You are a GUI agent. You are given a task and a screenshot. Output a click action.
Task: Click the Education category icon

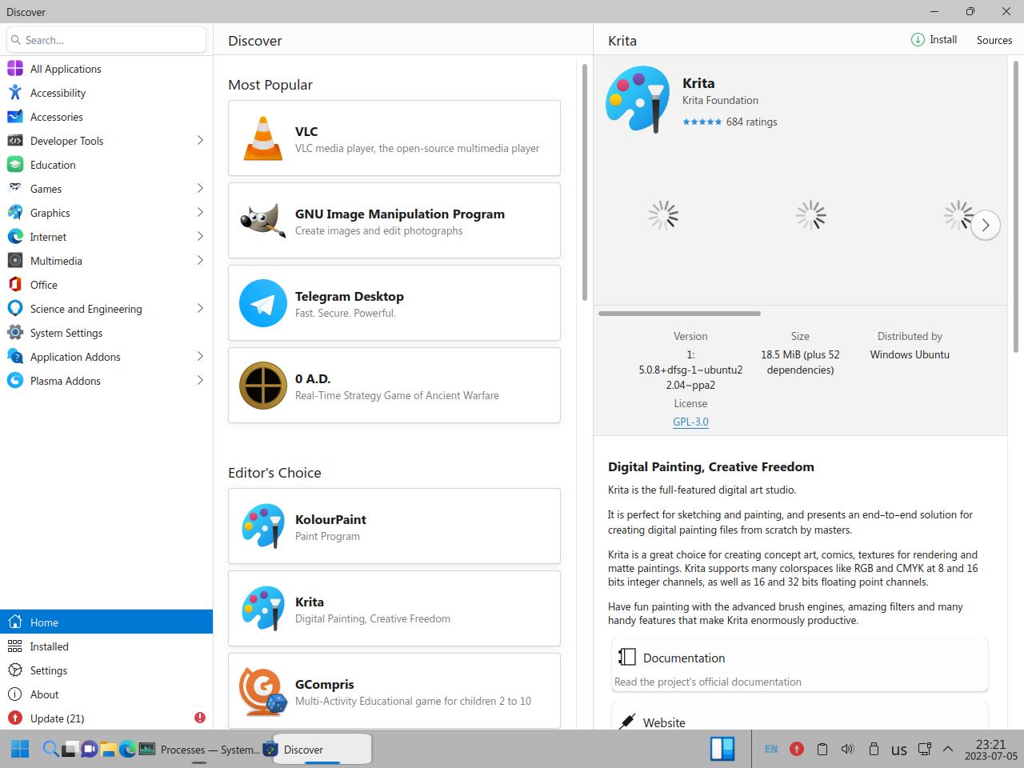(15, 165)
